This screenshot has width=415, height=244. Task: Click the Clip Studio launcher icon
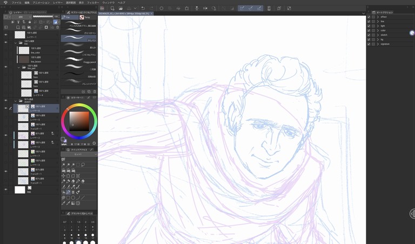pyautogui.click(x=102, y=8)
